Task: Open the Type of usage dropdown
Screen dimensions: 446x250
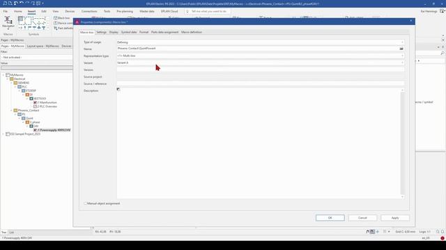Action: tap(402, 42)
